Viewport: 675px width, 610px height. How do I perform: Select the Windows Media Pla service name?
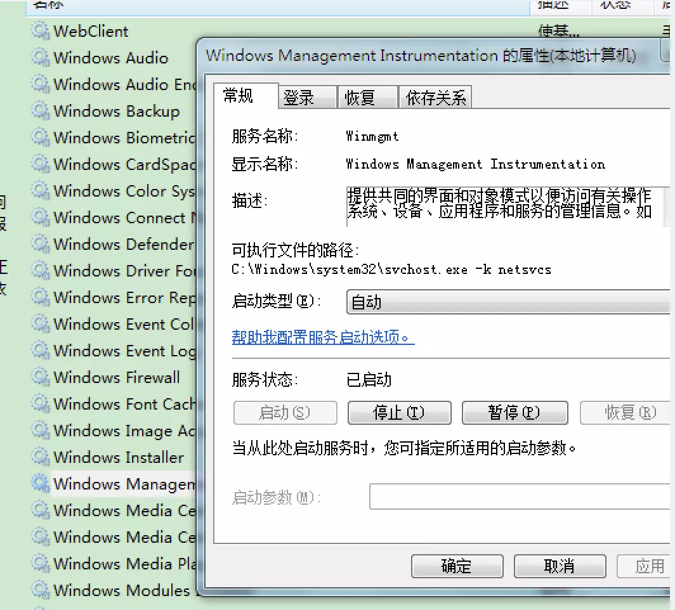point(124,564)
